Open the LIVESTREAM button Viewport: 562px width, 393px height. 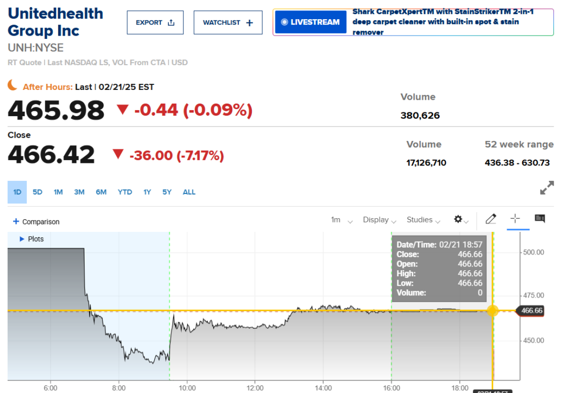311,22
